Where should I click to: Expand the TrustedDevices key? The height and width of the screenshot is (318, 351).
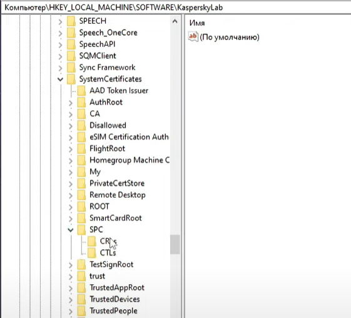pyautogui.click(x=71, y=300)
